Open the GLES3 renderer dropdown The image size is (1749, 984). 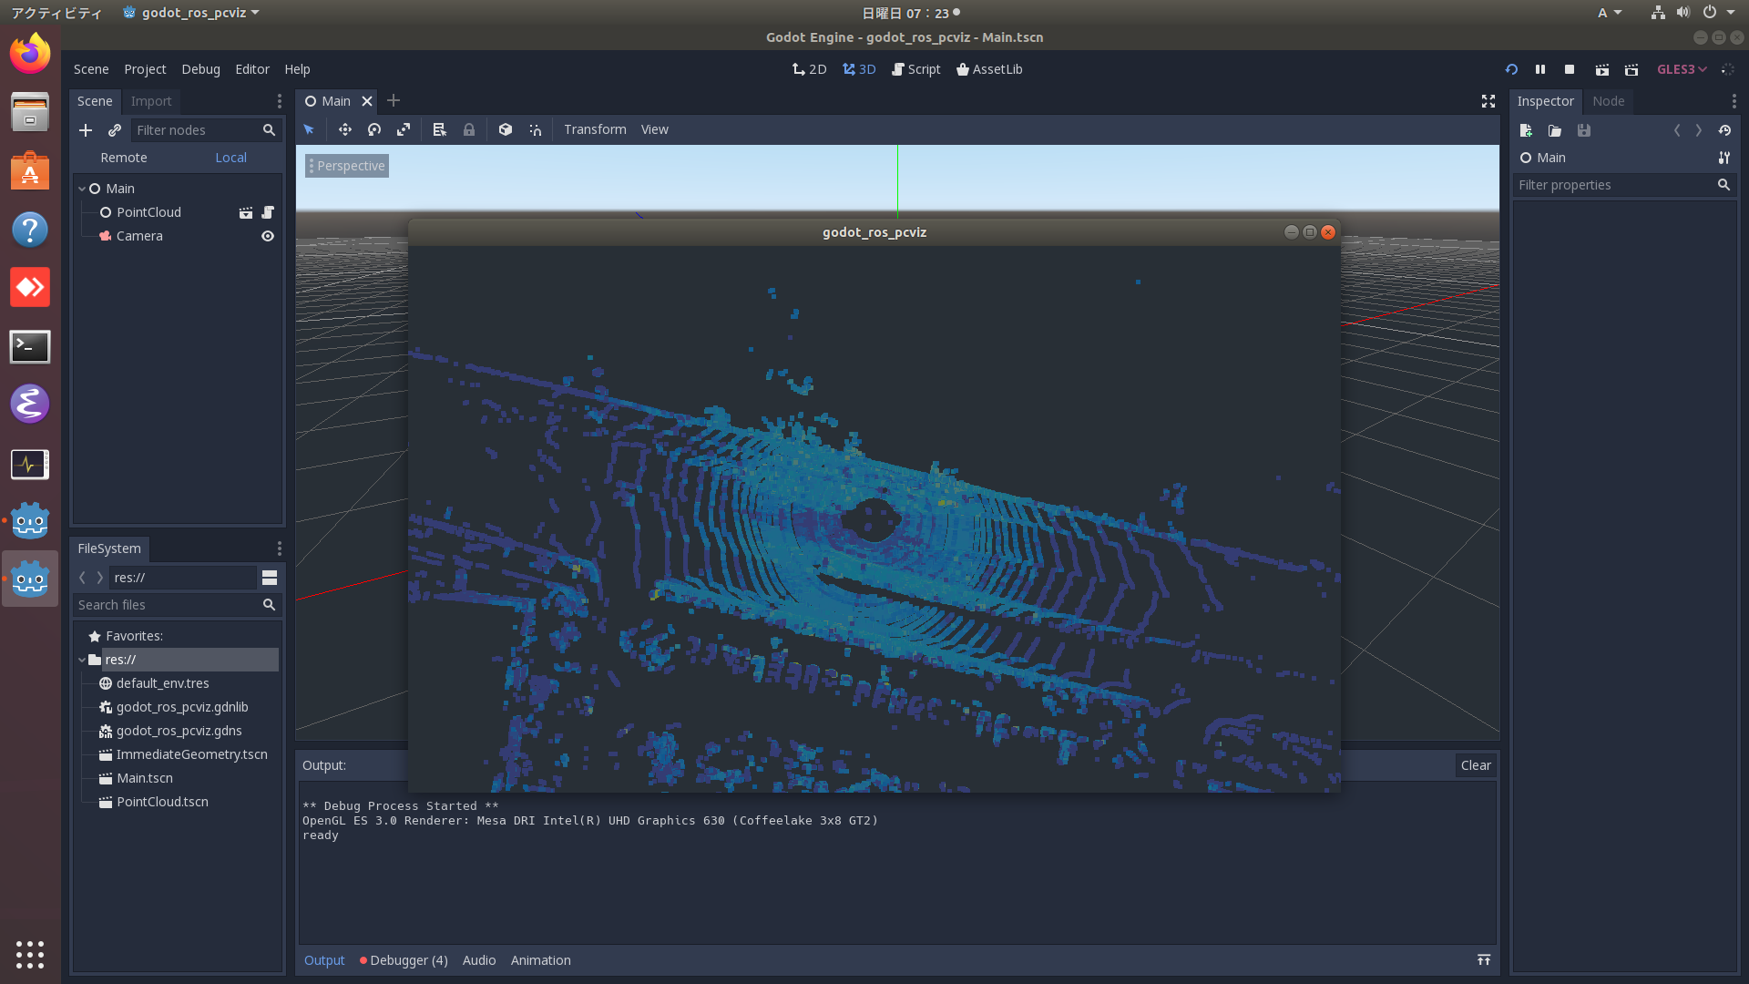point(1682,69)
